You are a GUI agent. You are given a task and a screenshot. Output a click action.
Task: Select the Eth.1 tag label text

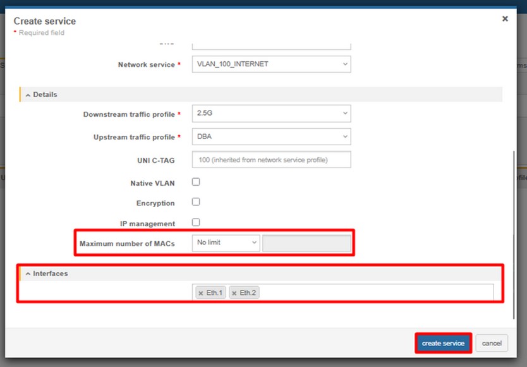(215, 293)
